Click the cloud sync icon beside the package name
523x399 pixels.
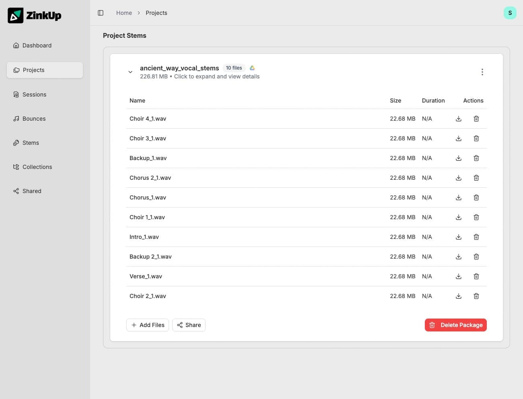252,68
